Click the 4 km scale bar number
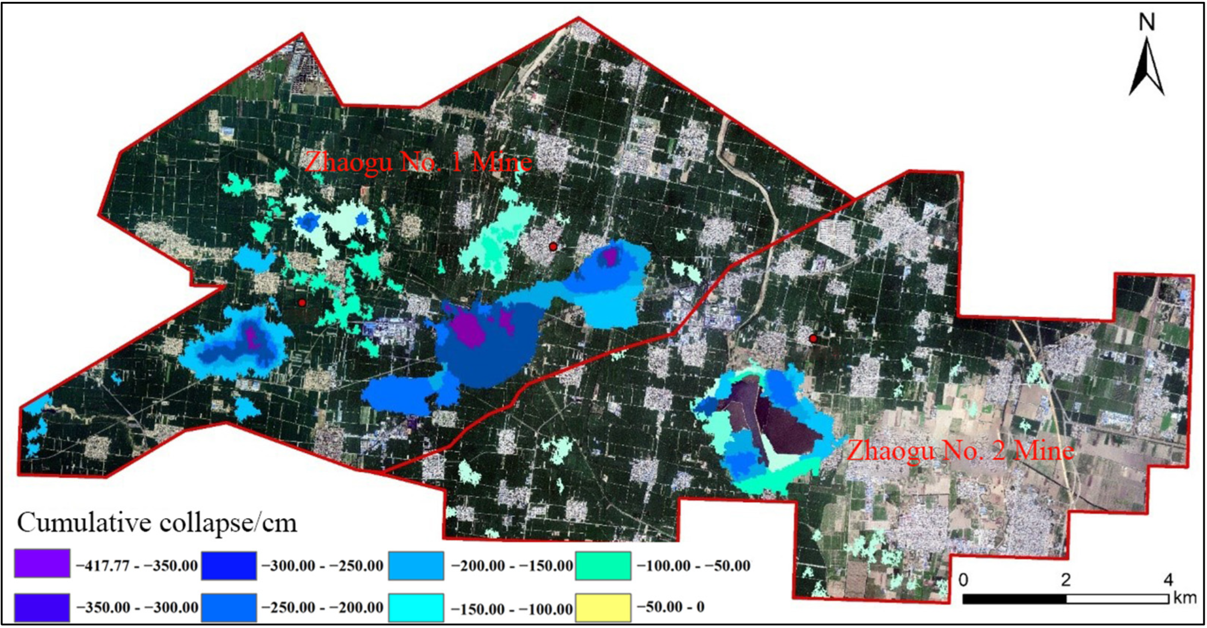Image resolution: width=1207 pixels, height=628 pixels. click(1168, 580)
